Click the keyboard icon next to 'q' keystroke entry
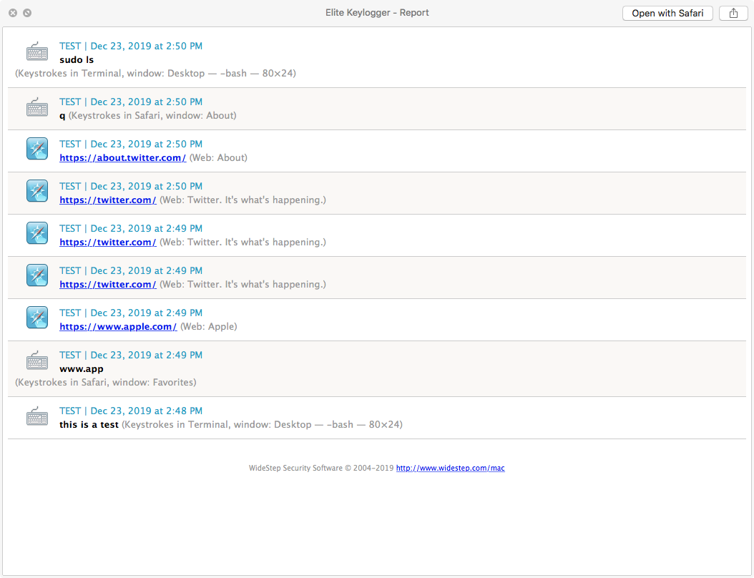The image size is (754, 578). [x=37, y=107]
